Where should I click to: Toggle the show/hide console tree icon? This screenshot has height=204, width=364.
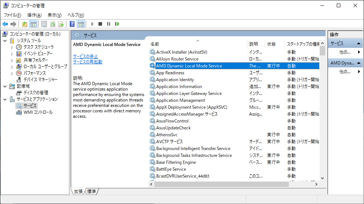[x=33, y=24]
